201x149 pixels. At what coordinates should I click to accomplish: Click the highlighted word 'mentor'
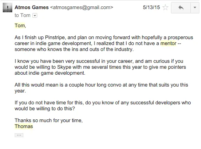(168, 43)
